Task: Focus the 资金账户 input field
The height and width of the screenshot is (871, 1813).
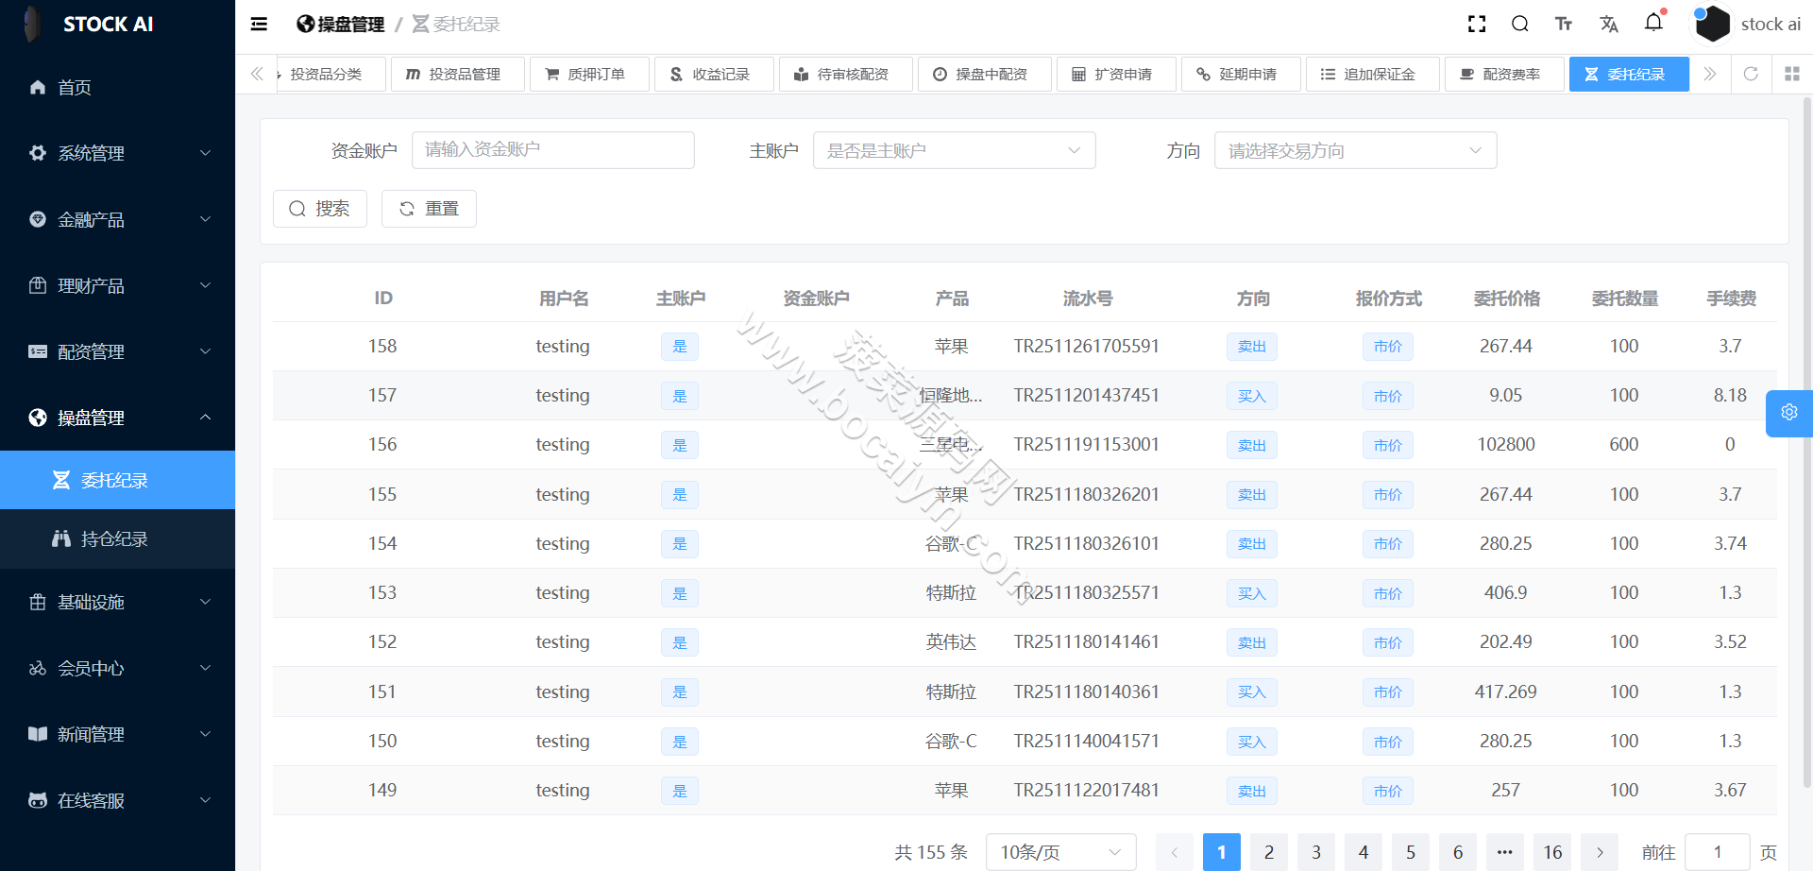Action: tap(553, 150)
